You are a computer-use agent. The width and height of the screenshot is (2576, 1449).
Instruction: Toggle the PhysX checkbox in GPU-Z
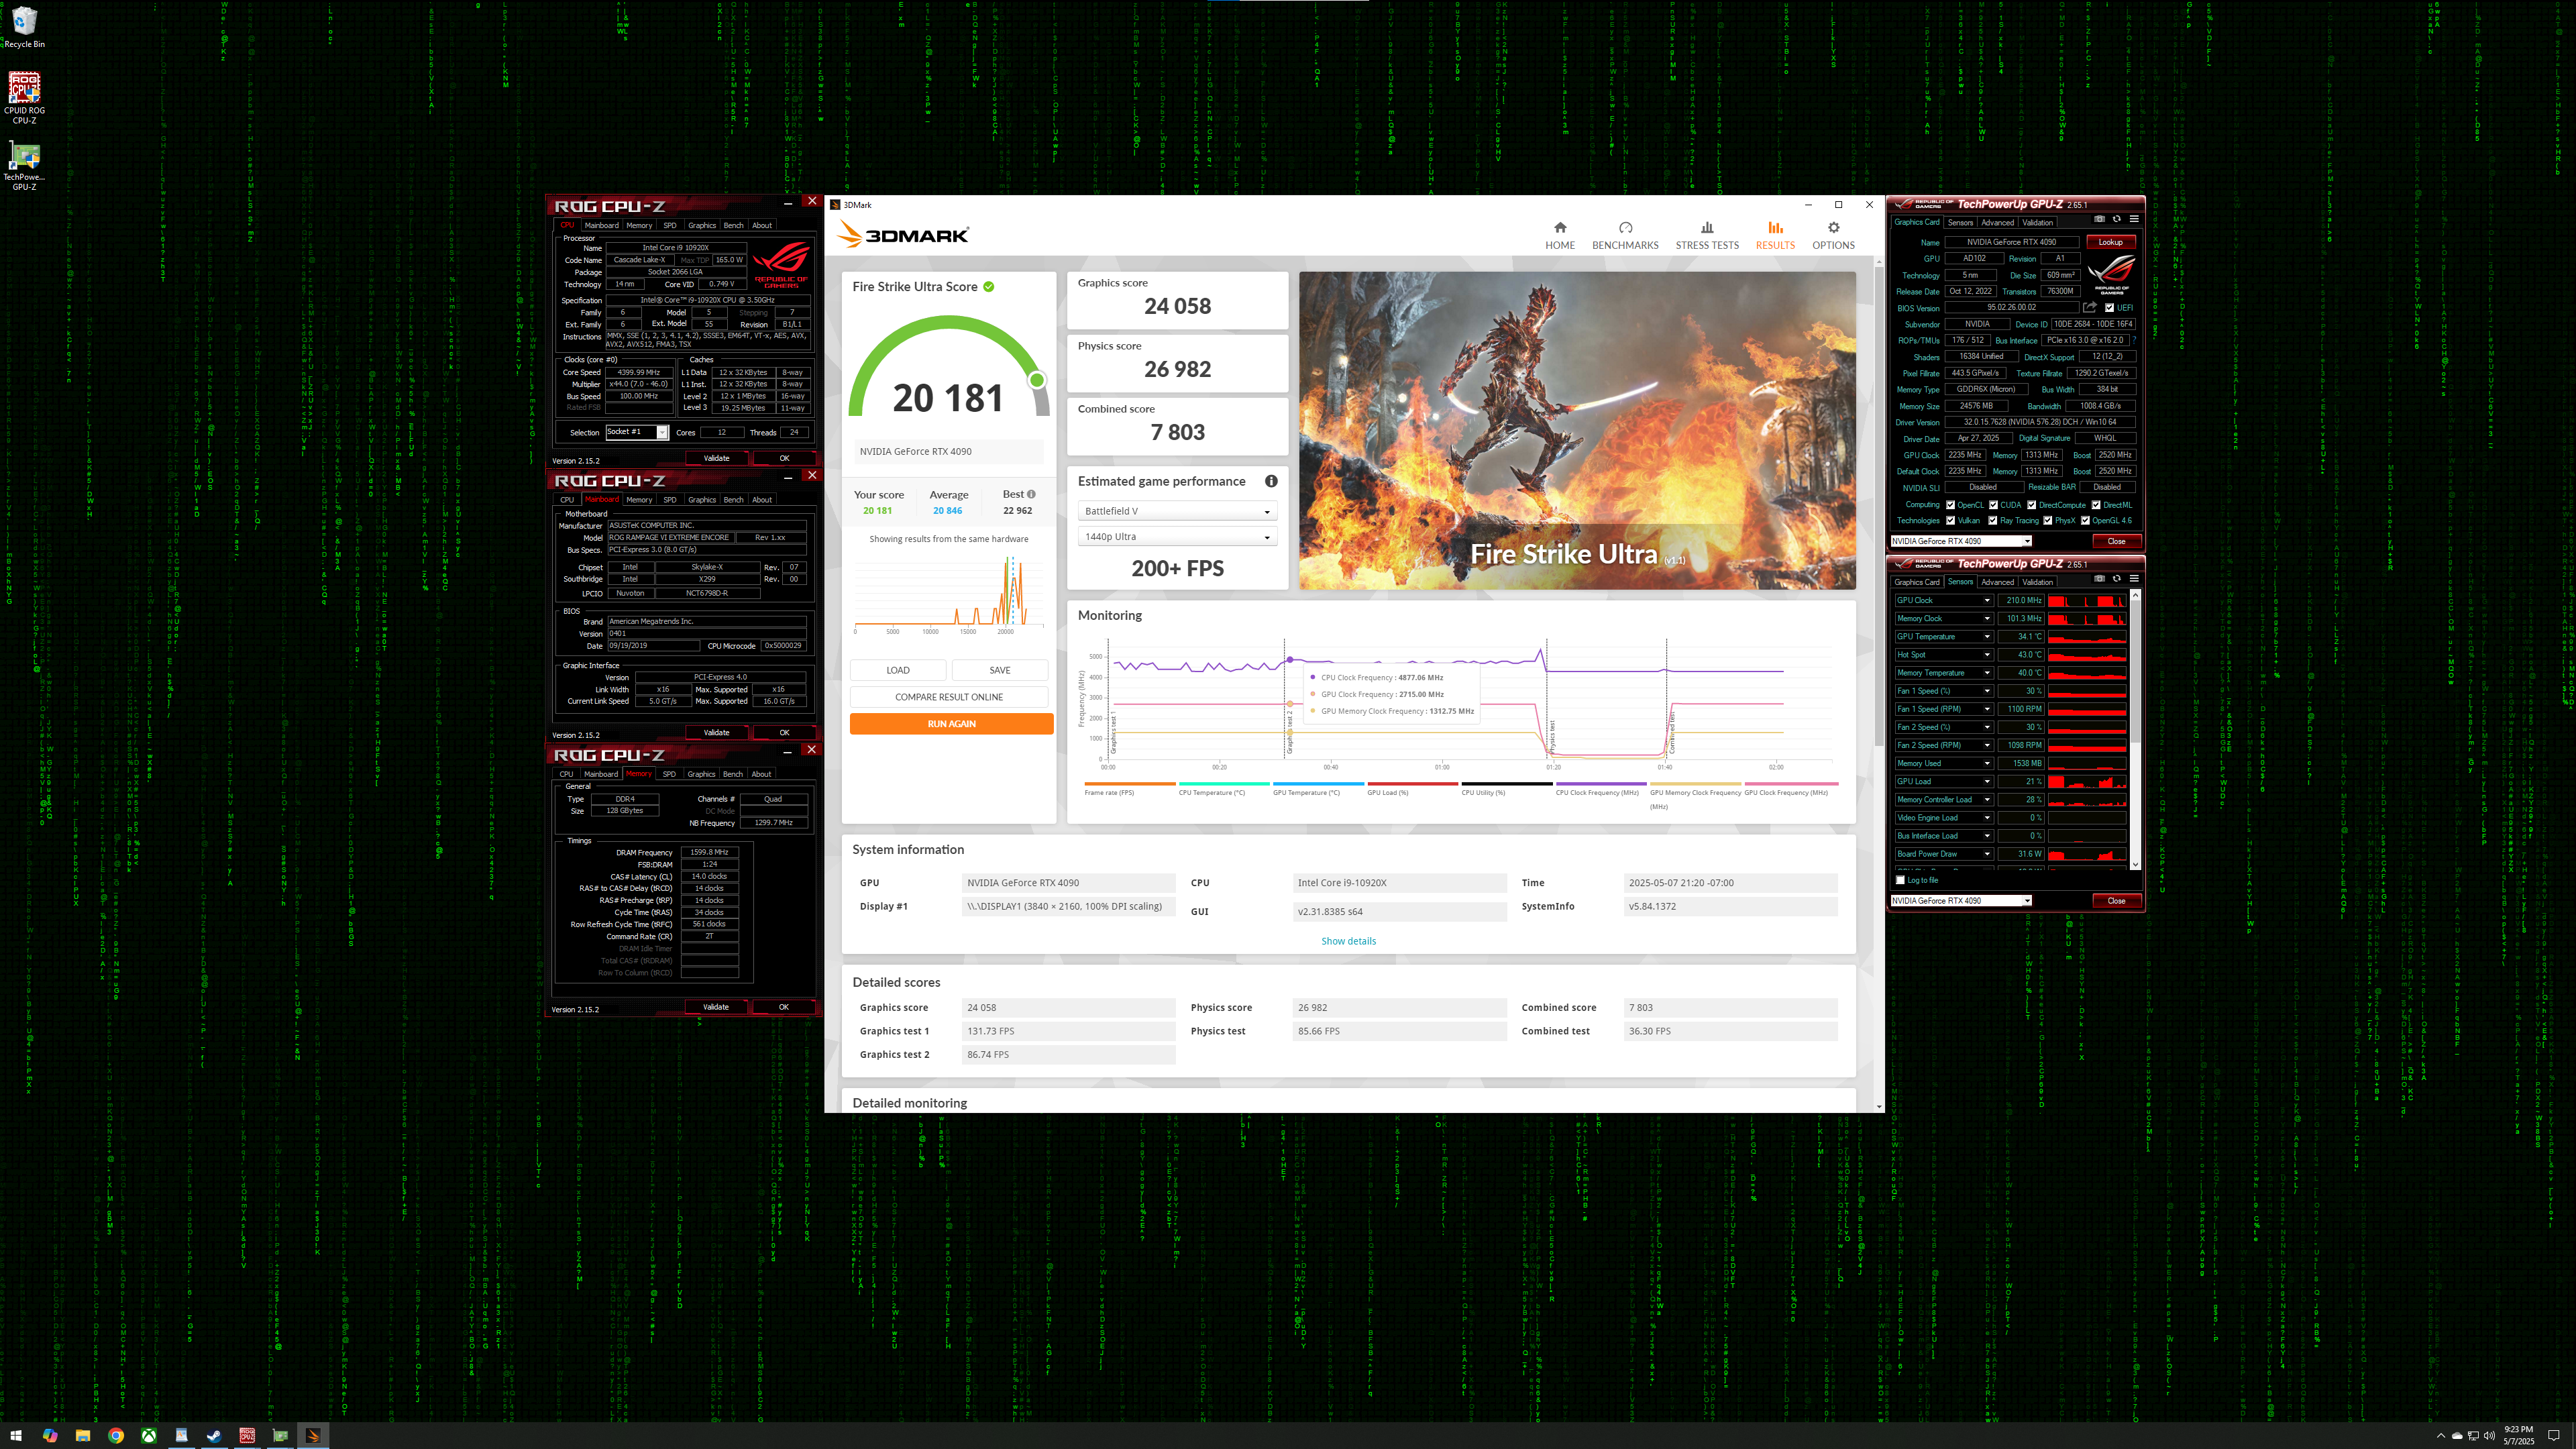[x=2047, y=520]
